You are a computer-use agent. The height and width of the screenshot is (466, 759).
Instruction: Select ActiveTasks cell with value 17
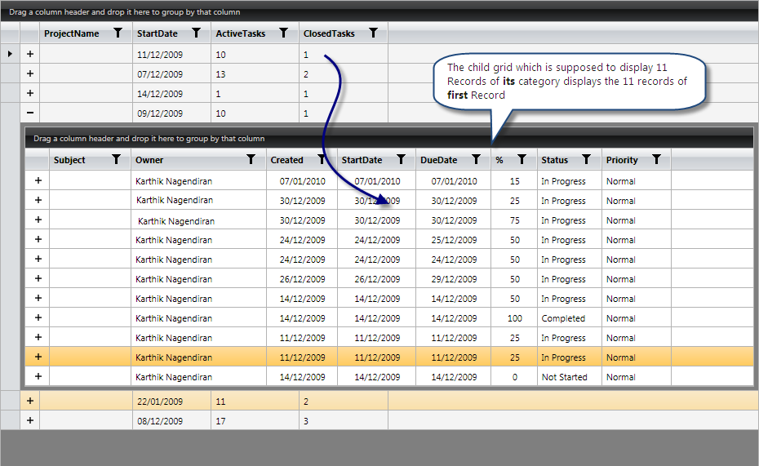point(255,420)
